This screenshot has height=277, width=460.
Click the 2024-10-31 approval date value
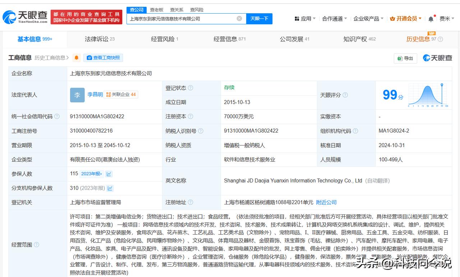pyautogui.click(x=392, y=145)
